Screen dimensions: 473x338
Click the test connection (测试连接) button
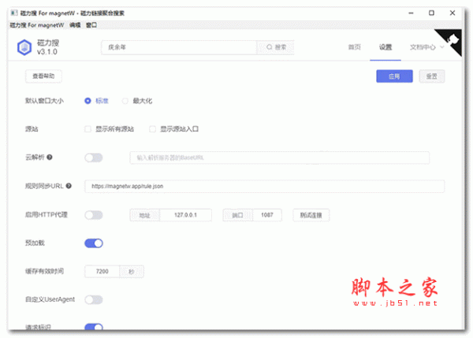(311, 215)
